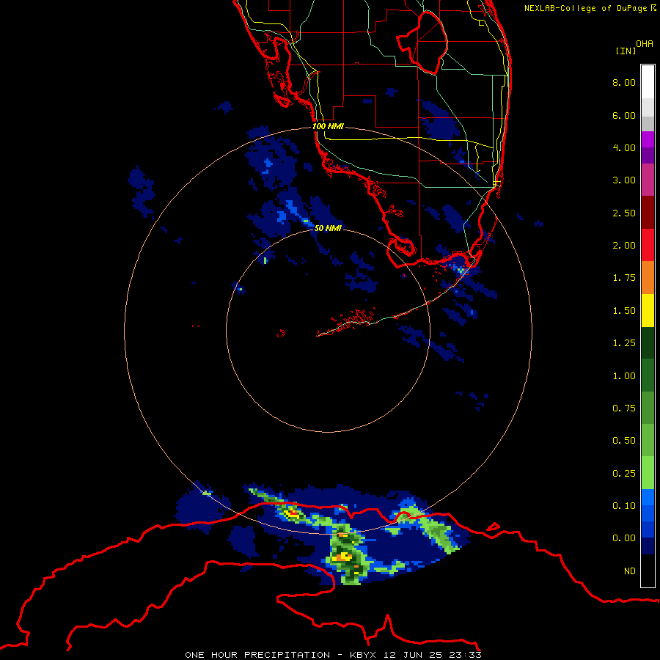The width and height of the screenshot is (660, 660).
Task: Pick the yellow segment of the legend bar
Action: [648, 311]
